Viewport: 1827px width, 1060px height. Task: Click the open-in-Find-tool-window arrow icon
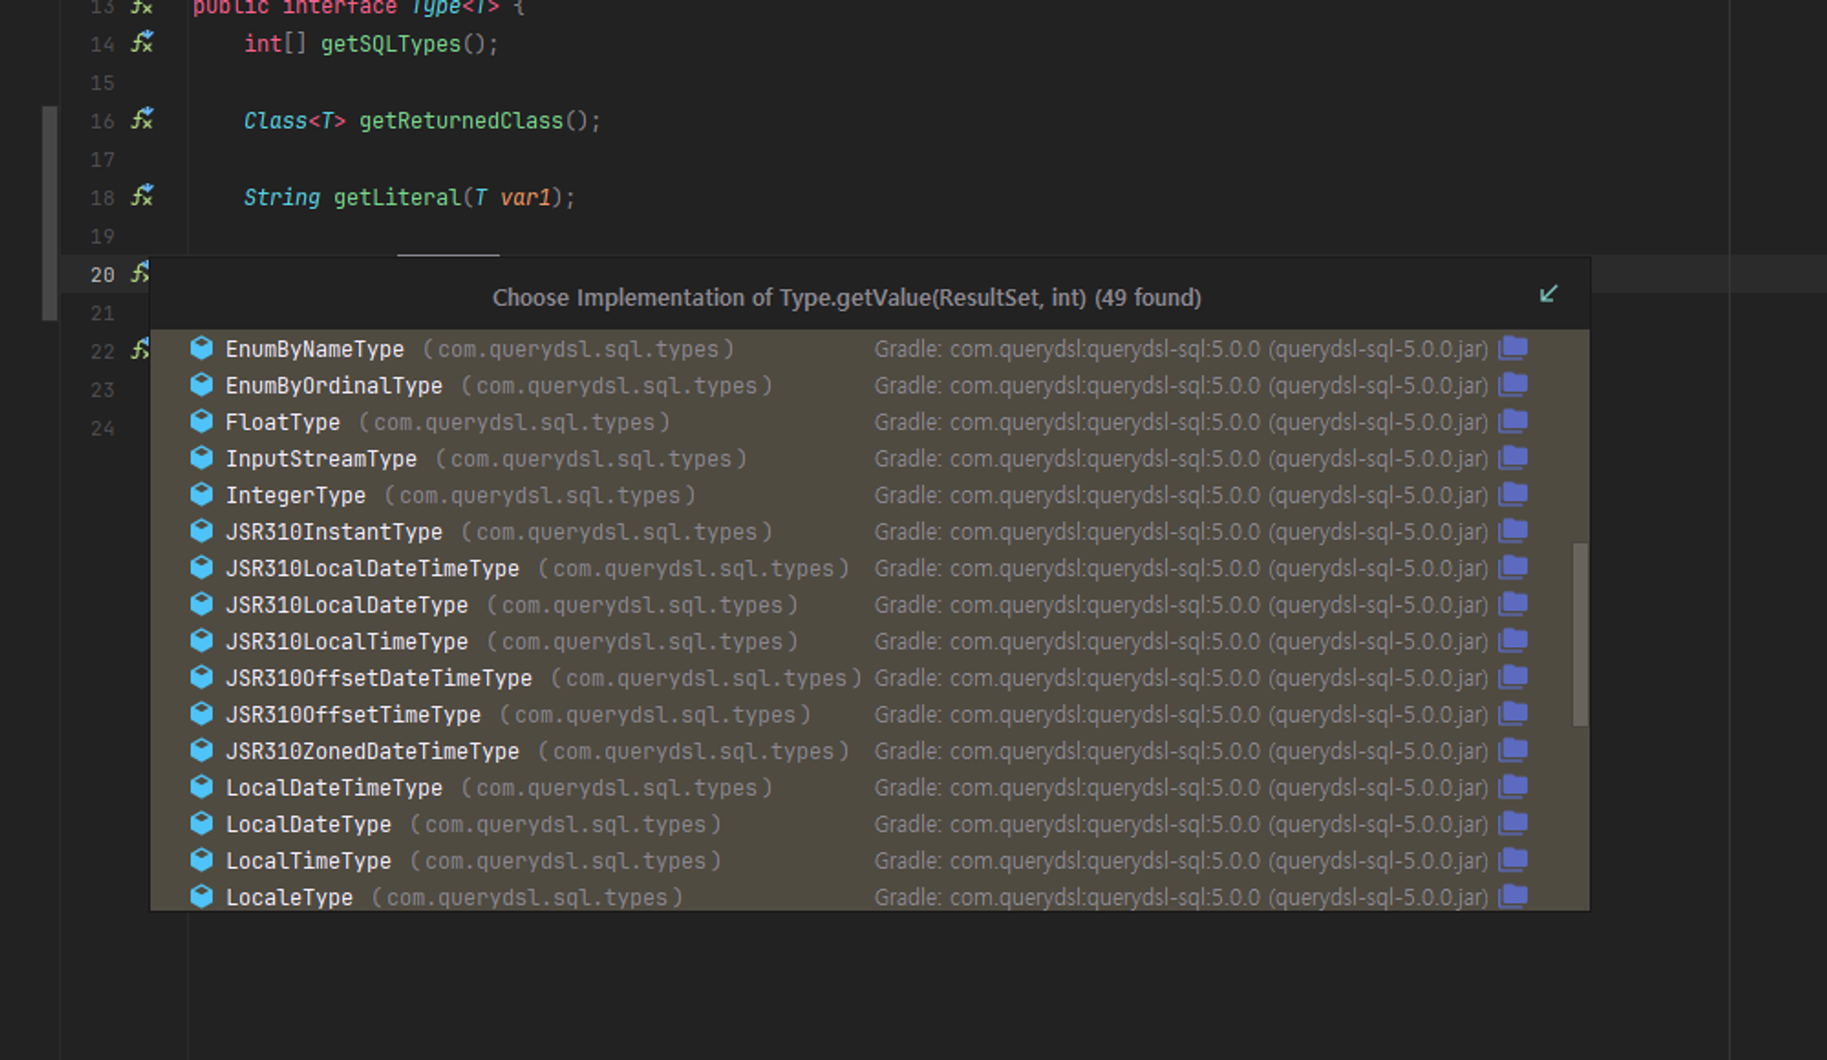pos(1547,294)
